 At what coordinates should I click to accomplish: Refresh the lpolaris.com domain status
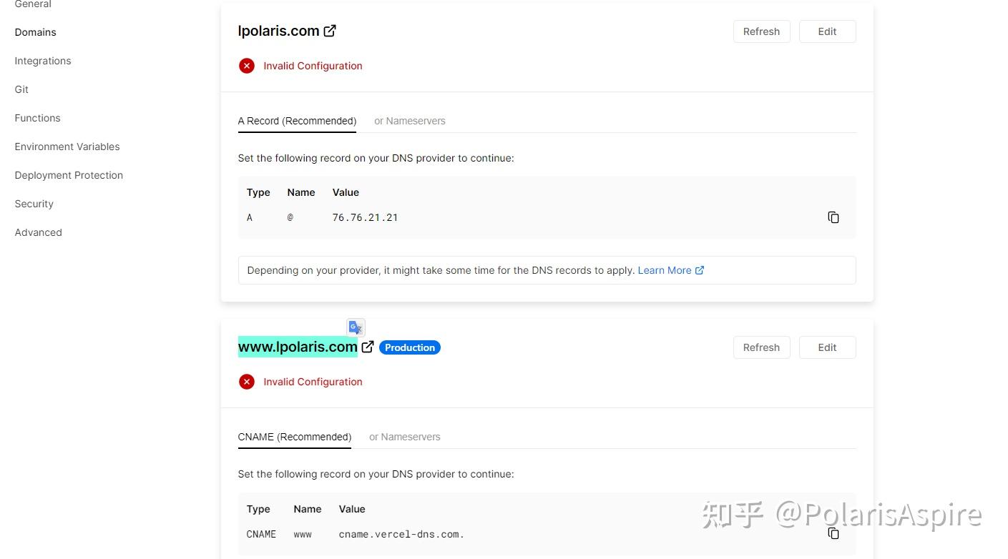(761, 31)
